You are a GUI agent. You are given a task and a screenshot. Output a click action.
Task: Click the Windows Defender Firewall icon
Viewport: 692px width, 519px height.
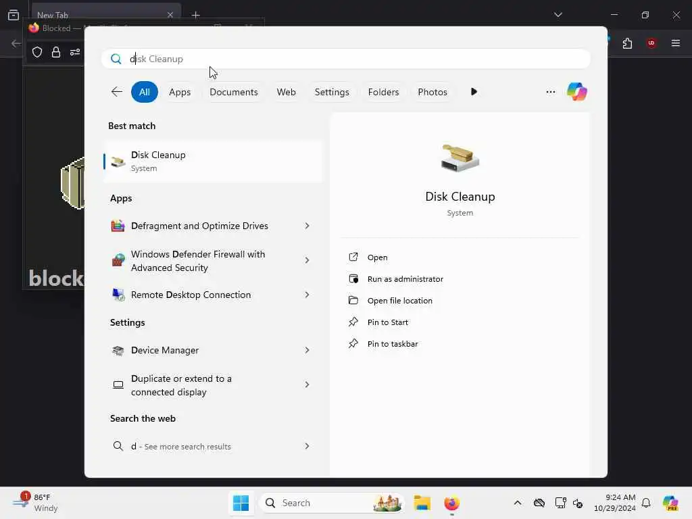coord(118,260)
